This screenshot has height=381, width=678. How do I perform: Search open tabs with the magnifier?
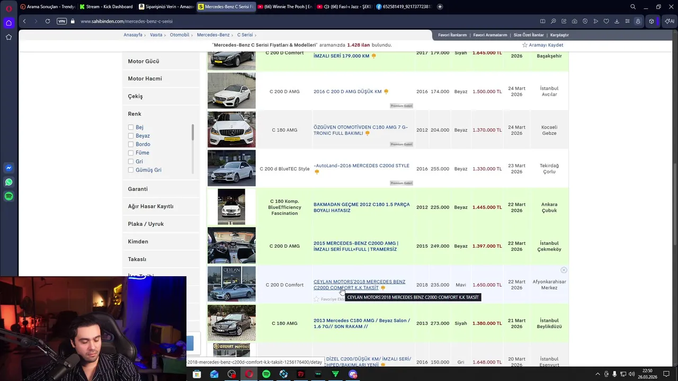pyautogui.click(x=633, y=7)
